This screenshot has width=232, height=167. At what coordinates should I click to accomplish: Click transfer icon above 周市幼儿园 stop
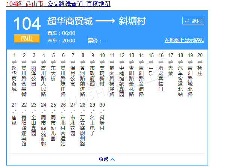53,111
